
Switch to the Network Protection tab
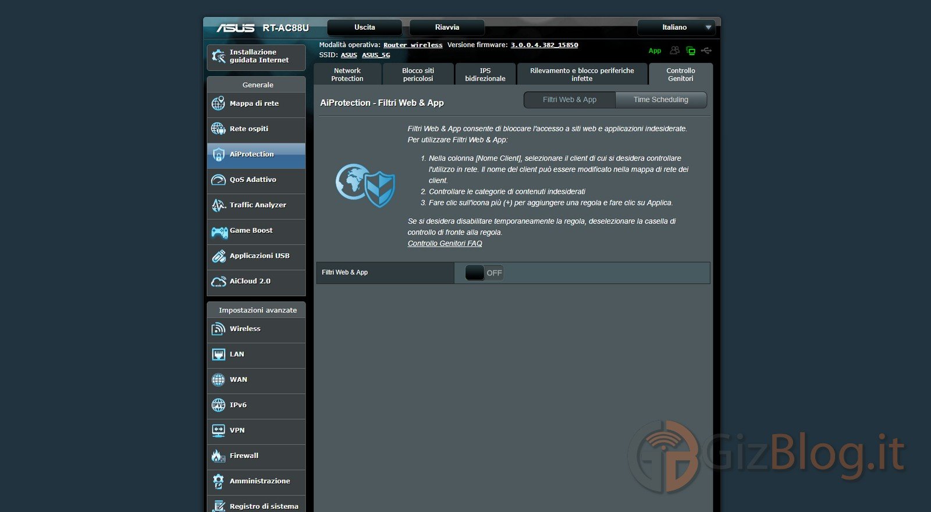point(347,74)
